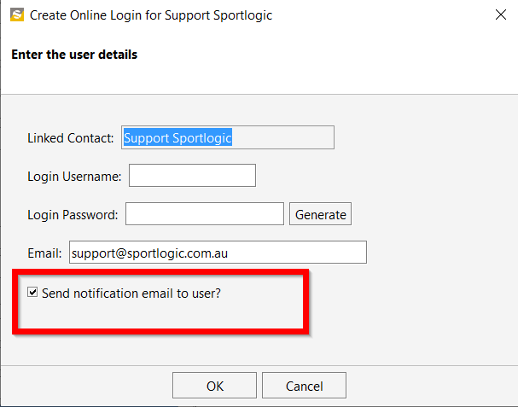
Task: Click the 'Login Username:' label
Action: (x=74, y=177)
